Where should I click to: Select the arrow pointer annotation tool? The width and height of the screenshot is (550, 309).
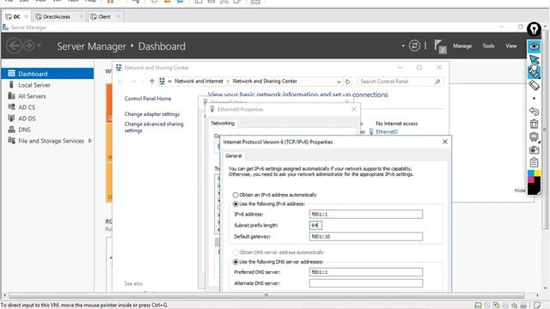pyautogui.click(x=534, y=59)
